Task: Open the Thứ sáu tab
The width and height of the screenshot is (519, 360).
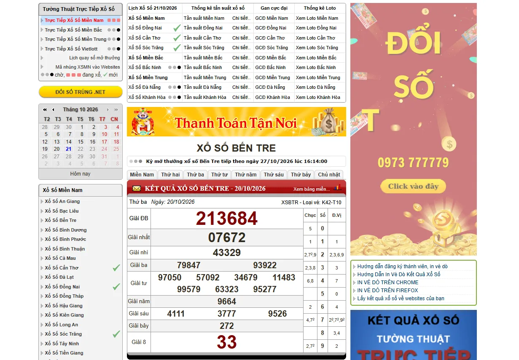Action: point(274,175)
